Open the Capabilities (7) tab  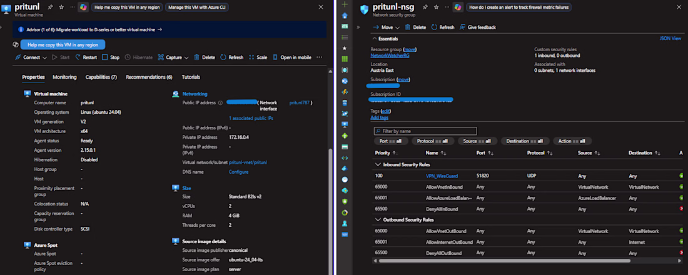[x=101, y=77]
